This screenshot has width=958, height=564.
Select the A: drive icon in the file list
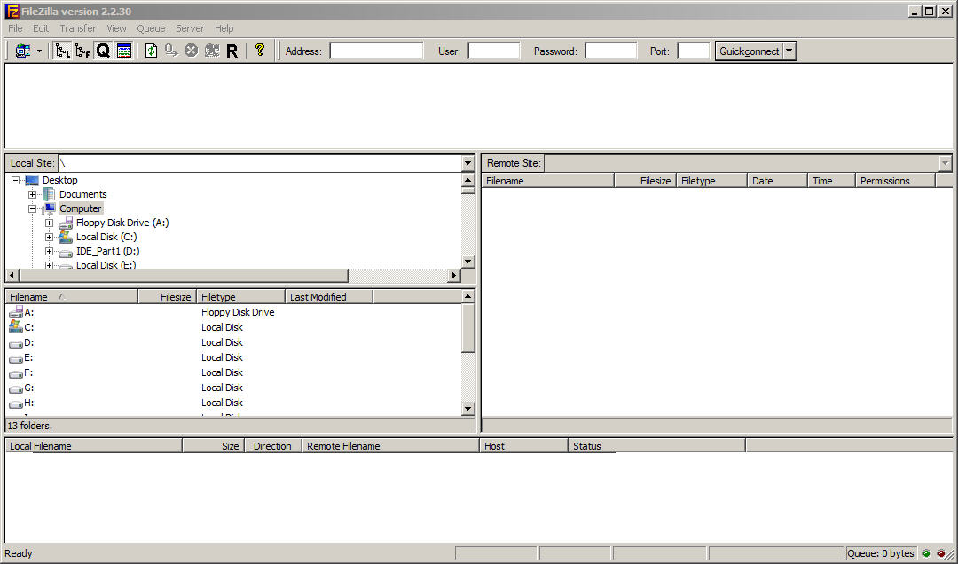pos(16,311)
